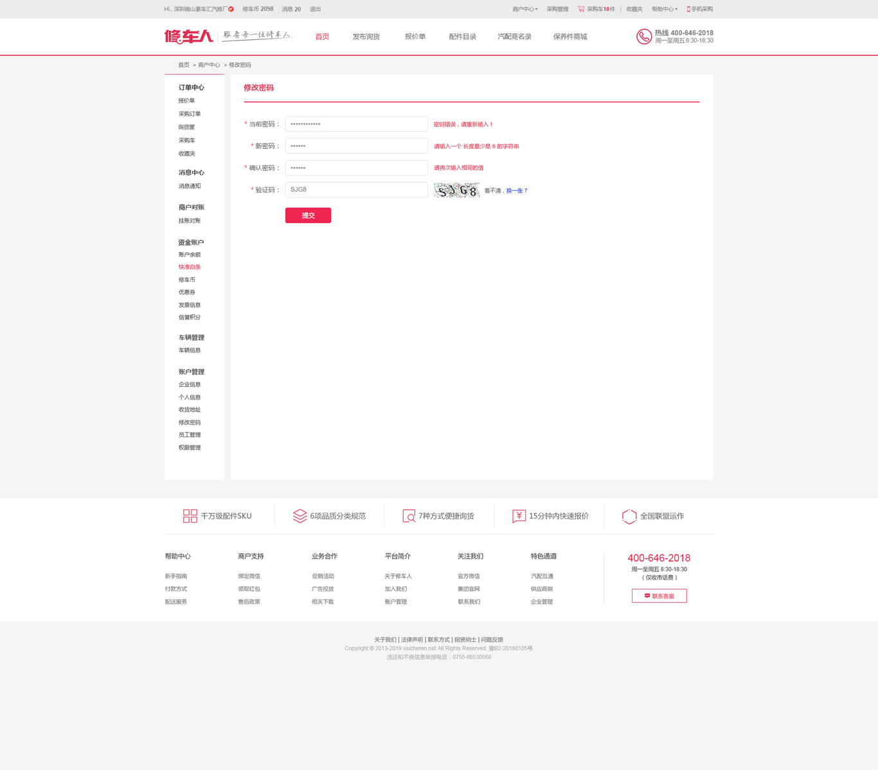878x770 pixels.
Task: Click the 修车人 logo
Action: pos(188,37)
